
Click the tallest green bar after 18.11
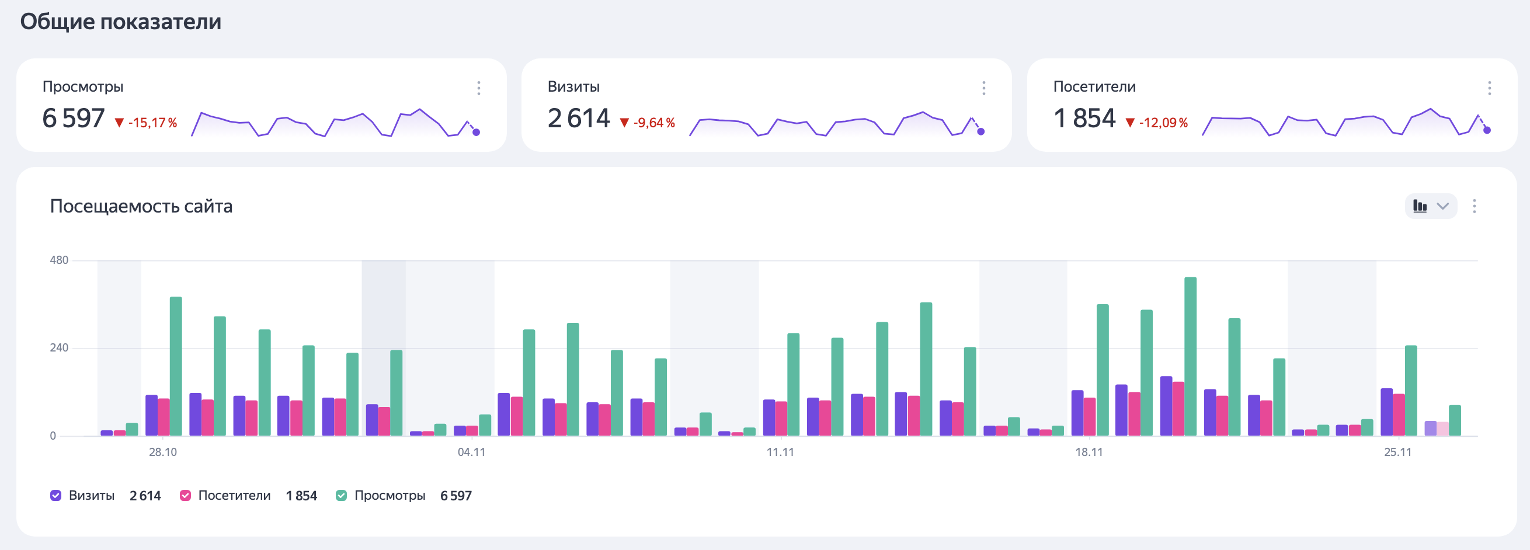pyautogui.click(x=1190, y=356)
